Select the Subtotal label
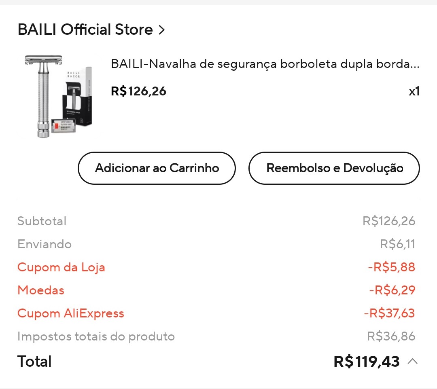The width and height of the screenshot is (437, 389). [x=42, y=221]
